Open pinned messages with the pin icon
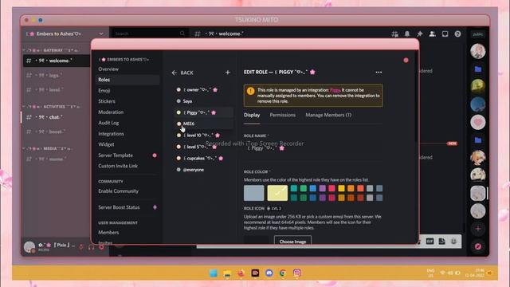This screenshot has height=287, width=510. coord(420,33)
